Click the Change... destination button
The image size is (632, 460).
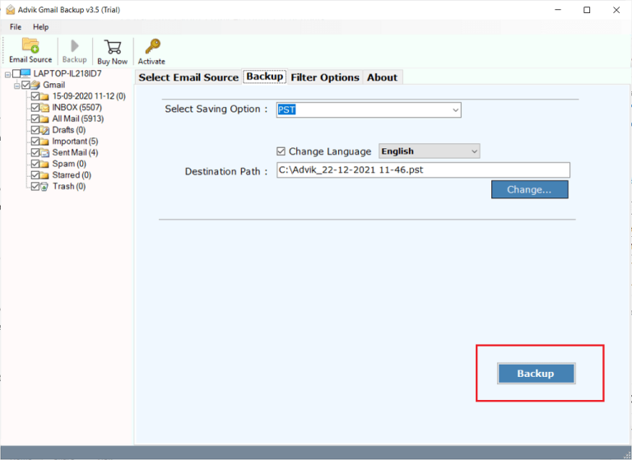click(x=529, y=189)
